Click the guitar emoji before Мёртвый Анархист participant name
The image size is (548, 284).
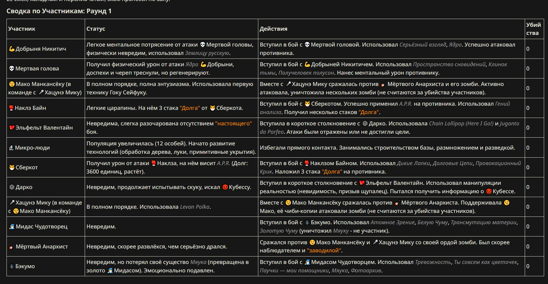coord(12,247)
